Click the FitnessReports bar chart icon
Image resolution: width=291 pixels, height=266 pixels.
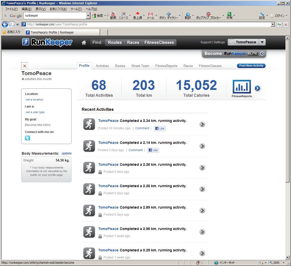point(241,87)
